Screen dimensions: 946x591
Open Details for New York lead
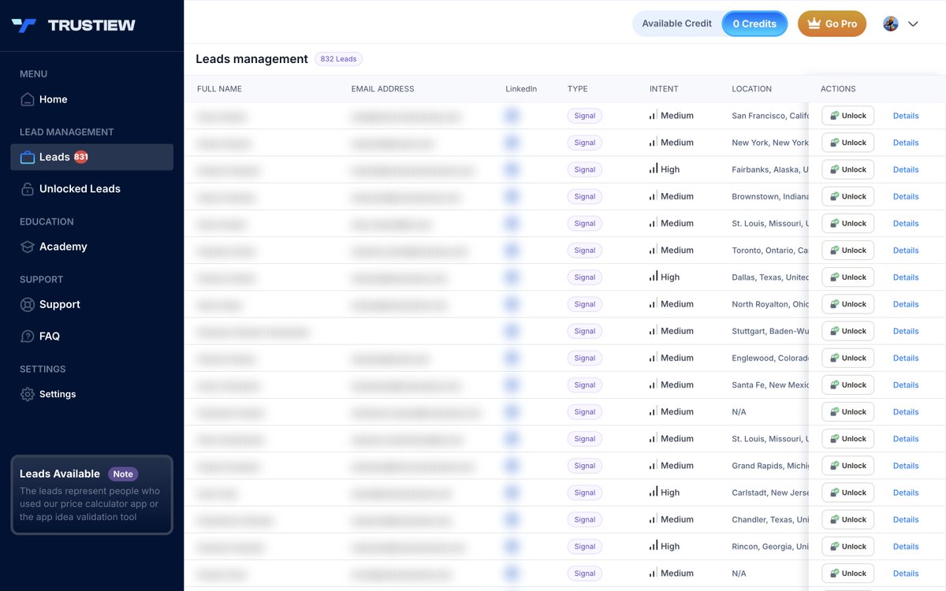tap(906, 143)
